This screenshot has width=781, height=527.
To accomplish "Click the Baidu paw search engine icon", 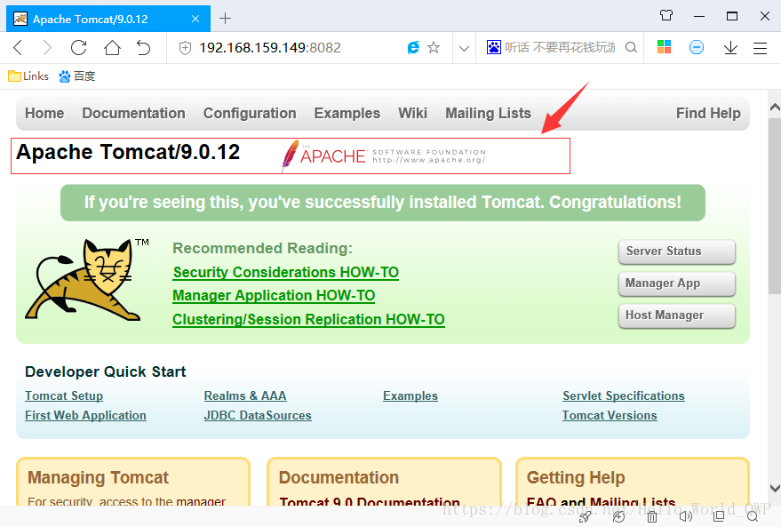I will click(494, 47).
